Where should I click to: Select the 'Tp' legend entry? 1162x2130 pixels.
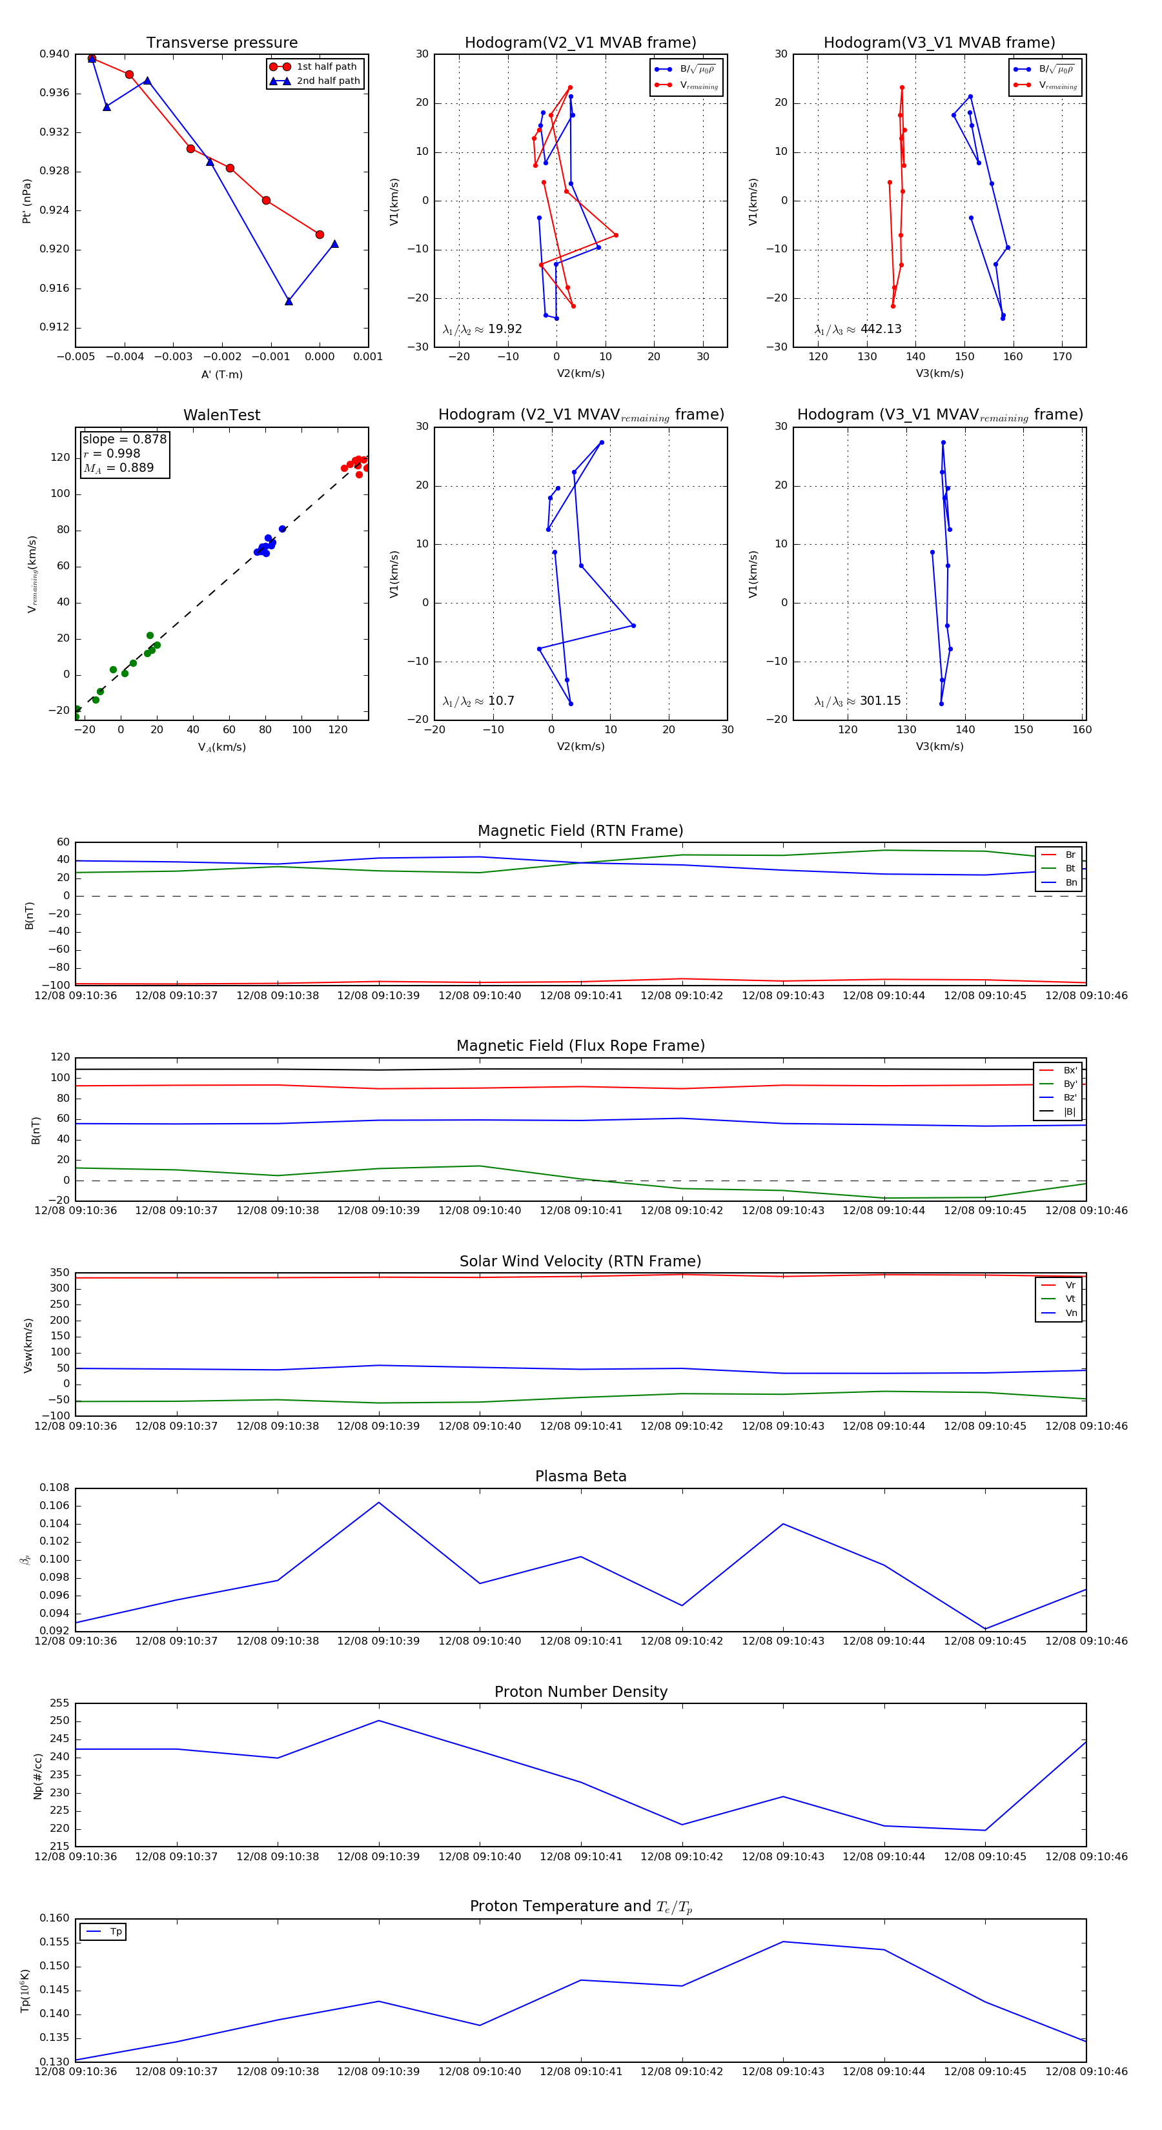(x=103, y=1932)
